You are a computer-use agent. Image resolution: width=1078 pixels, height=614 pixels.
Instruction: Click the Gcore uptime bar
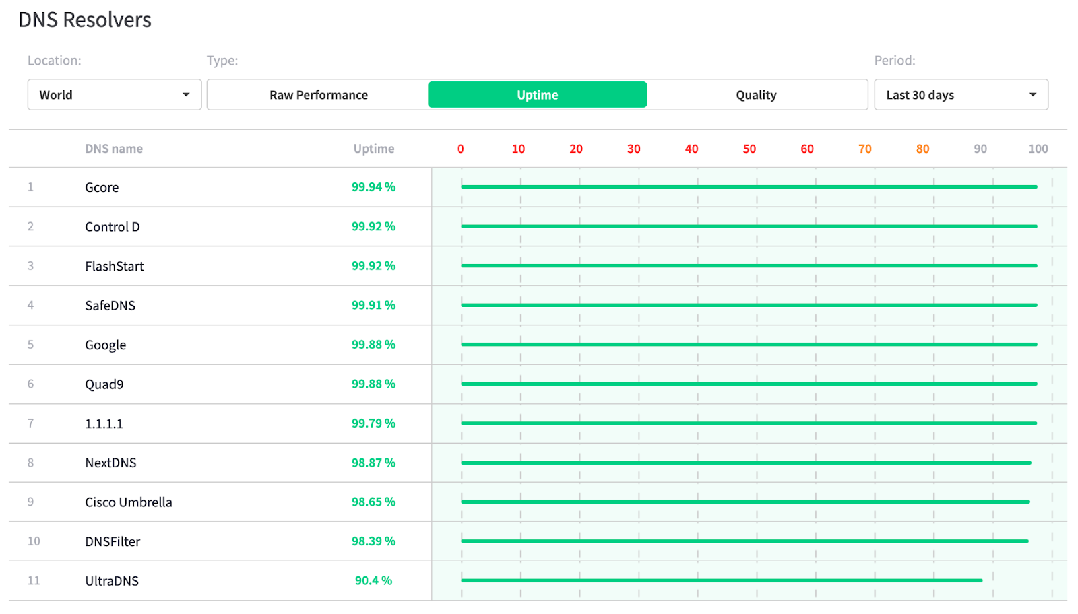coord(749,186)
